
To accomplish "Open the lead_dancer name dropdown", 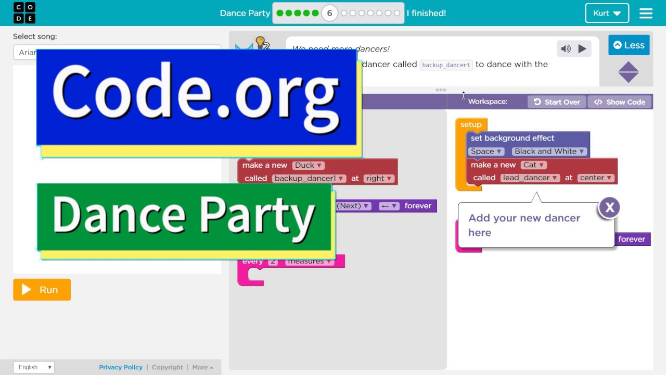I will (530, 178).
